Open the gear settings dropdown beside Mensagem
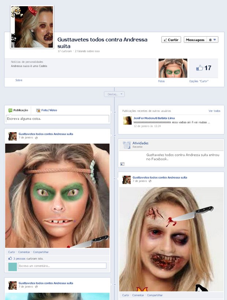227x300 pixels. [x=212, y=40]
